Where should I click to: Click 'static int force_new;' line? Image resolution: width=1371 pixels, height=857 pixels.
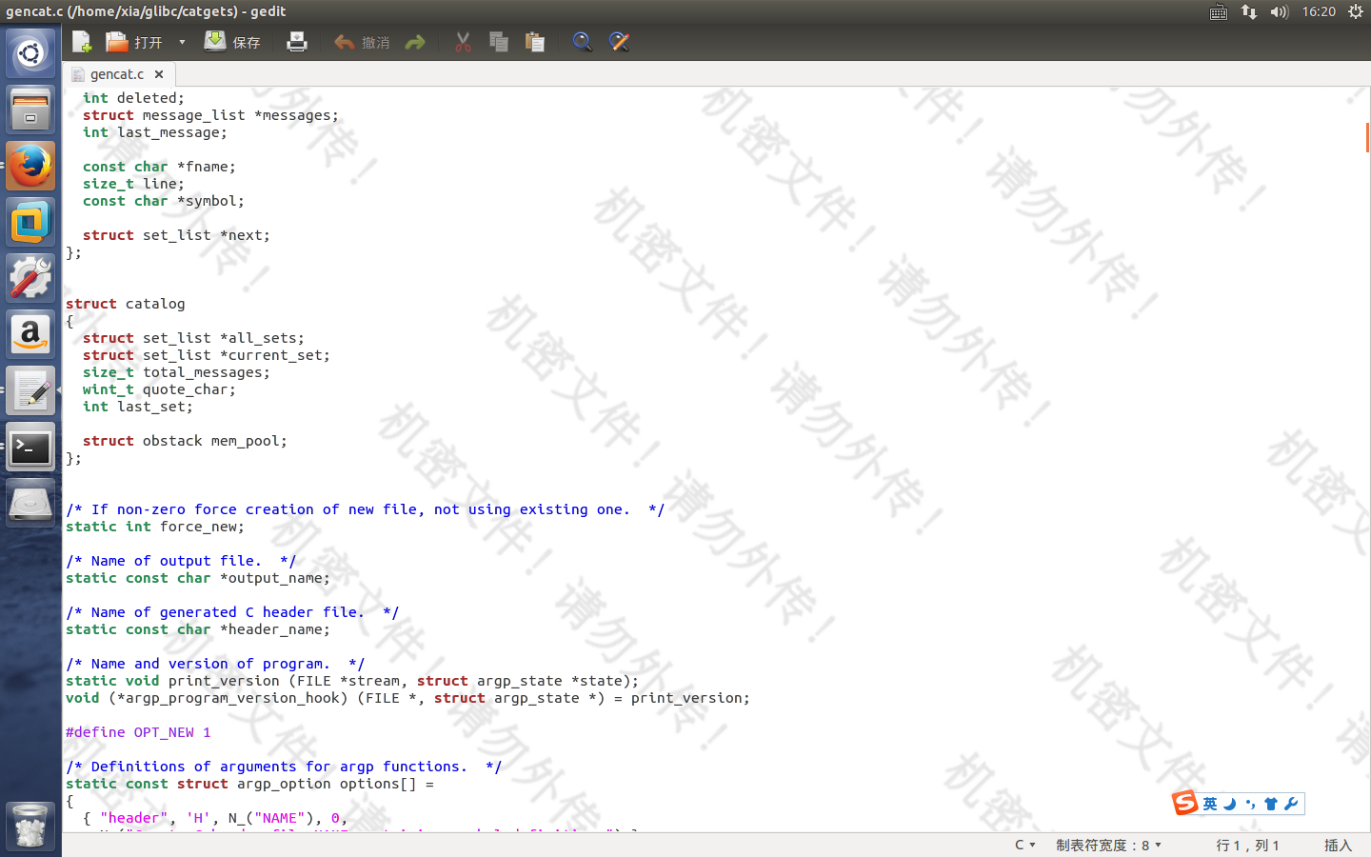154,527
